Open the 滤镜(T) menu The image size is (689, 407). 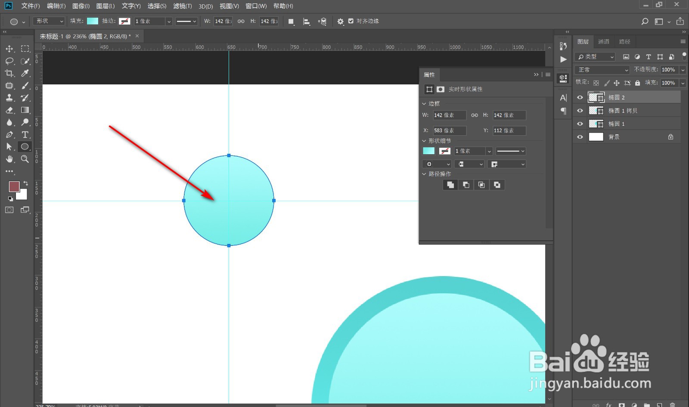tap(182, 6)
